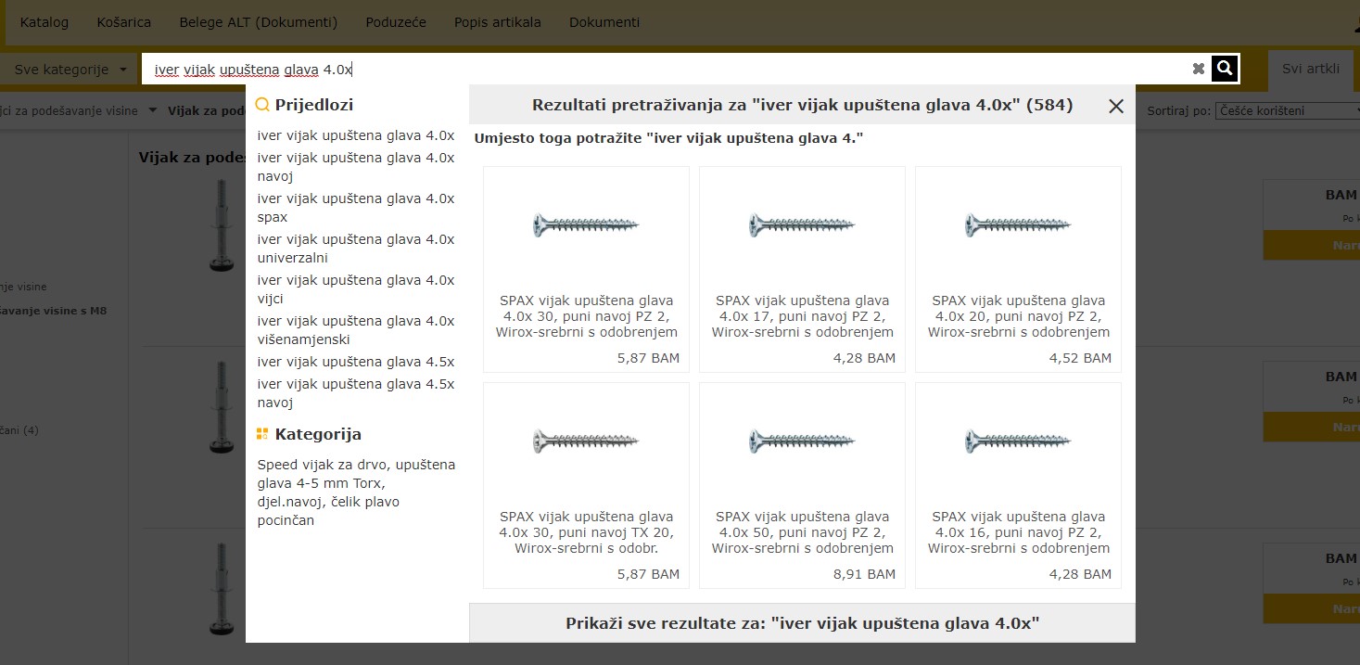Click the 8,91 BAM price
This screenshot has width=1360, height=665.
[864, 574]
